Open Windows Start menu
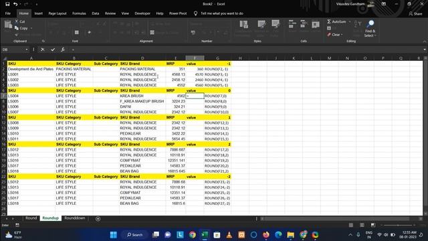This screenshot has width=428, height=241. coord(113,235)
